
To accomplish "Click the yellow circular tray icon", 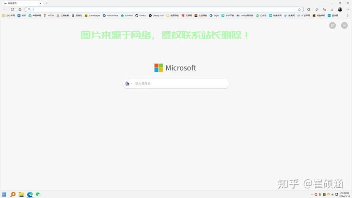I will pos(328,194).
